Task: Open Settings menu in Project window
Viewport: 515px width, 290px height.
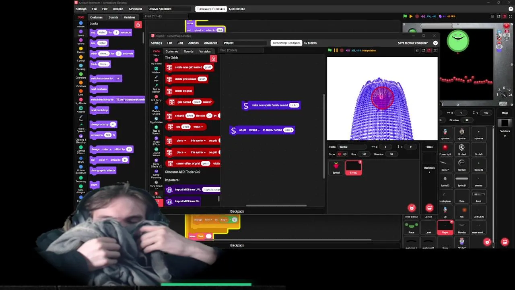Action: click(x=157, y=43)
